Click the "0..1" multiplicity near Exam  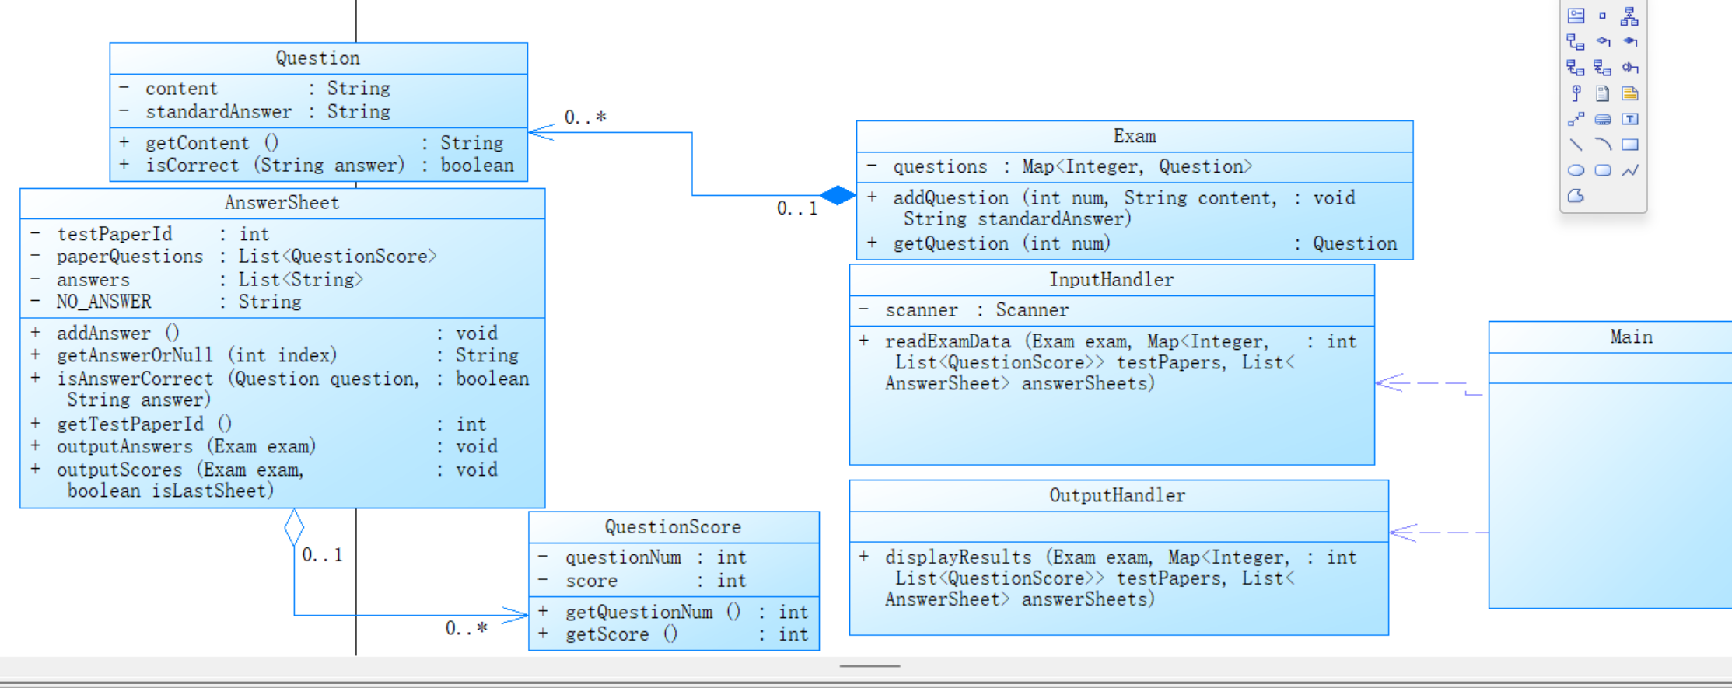(797, 208)
